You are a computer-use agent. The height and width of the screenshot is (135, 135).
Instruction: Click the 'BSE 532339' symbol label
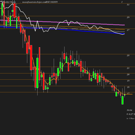click(52, 2)
